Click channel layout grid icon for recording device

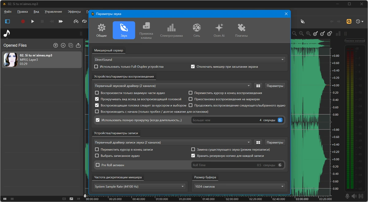(258, 142)
